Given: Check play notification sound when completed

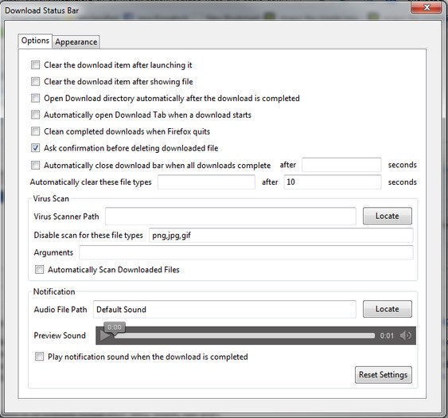Looking at the screenshot, I should point(40,357).
